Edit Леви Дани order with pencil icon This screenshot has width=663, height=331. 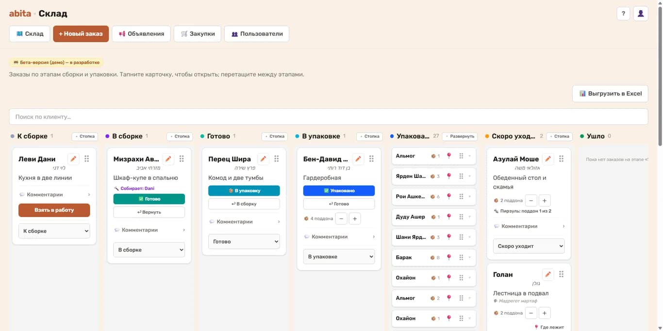pos(73,158)
